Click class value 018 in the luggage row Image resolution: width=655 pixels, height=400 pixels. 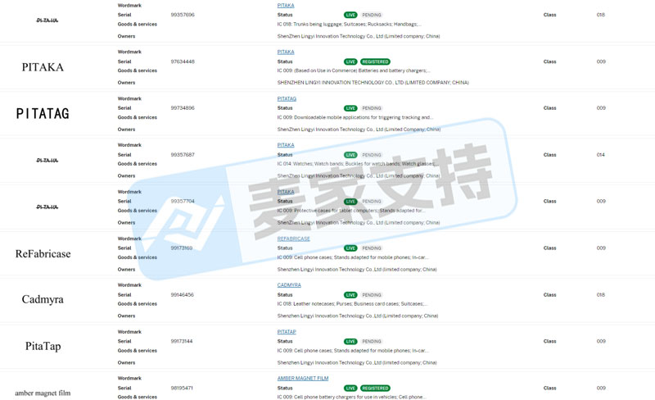[x=601, y=15]
